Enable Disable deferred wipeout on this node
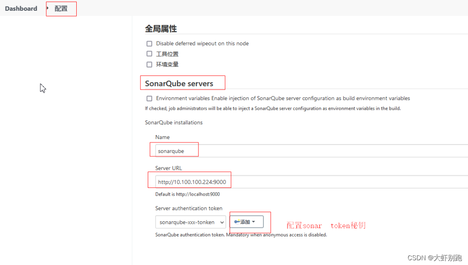This screenshot has height=265, width=468. (149, 44)
